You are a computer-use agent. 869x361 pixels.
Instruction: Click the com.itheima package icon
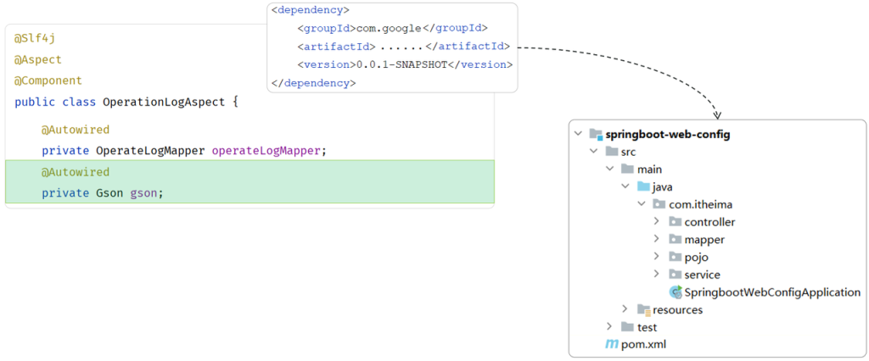659,204
